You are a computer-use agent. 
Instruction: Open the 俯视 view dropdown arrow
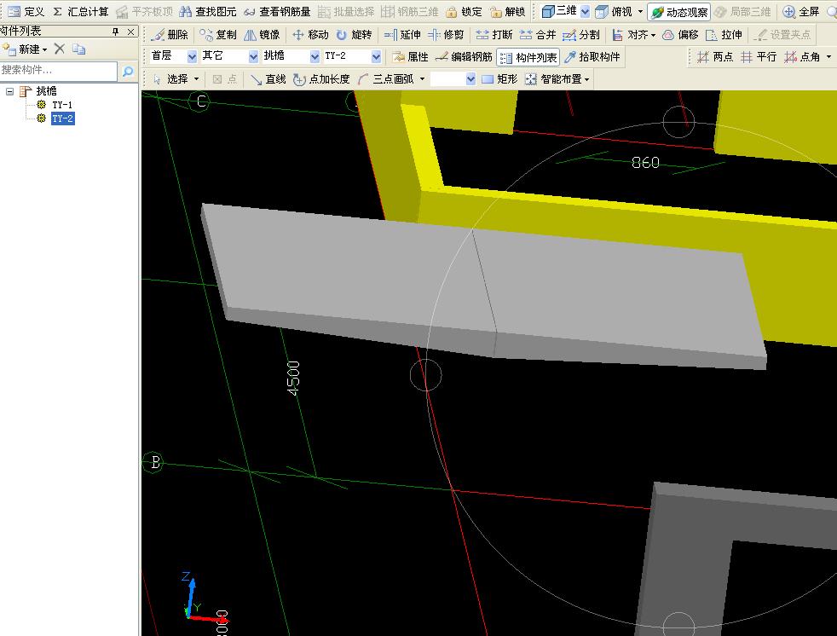[640, 11]
